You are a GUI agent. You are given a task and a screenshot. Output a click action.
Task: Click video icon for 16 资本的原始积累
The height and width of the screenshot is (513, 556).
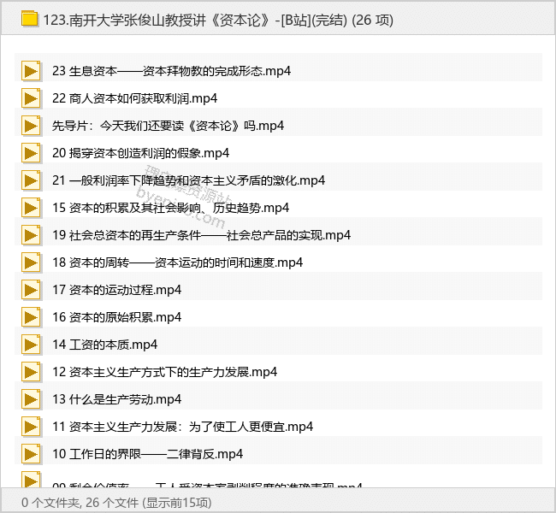click(x=31, y=317)
